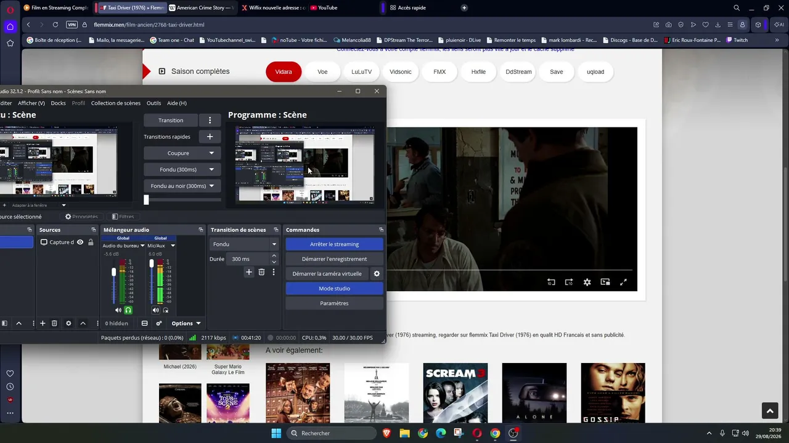Screen dimensions: 789x443
Task: Open video player settings gear
Action: click(x=587, y=282)
